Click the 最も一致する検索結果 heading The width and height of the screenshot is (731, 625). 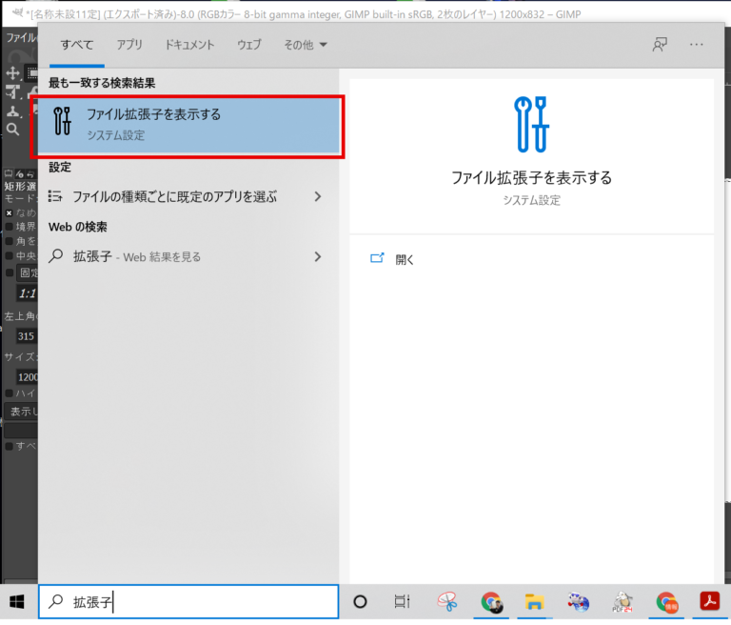click(x=102, y=83)
